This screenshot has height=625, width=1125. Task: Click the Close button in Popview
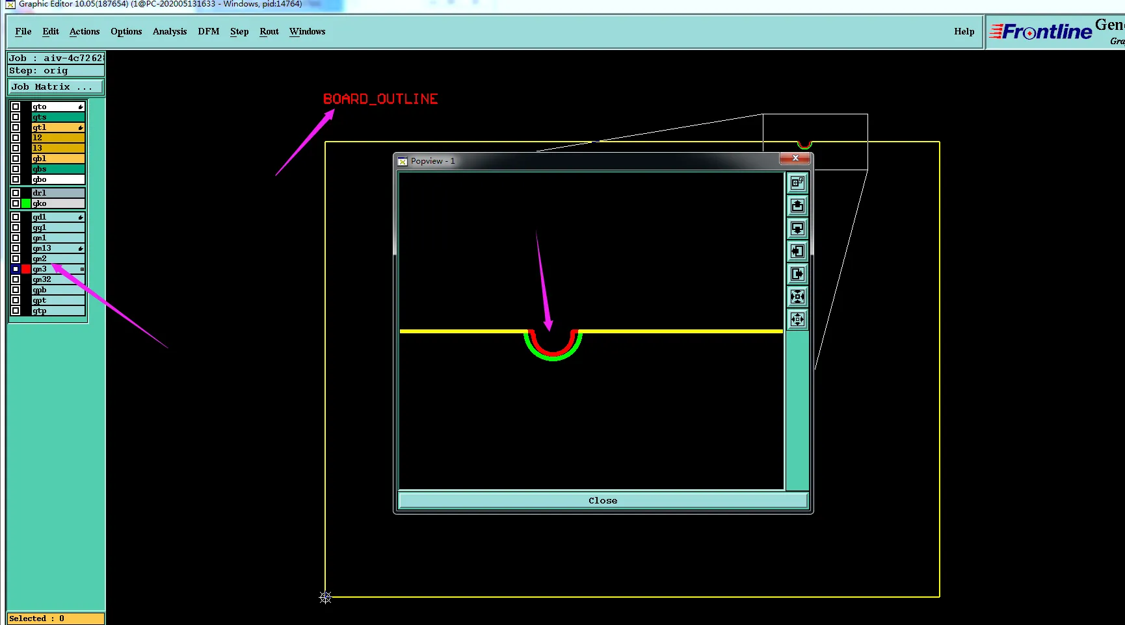click(x=603, y=500)
